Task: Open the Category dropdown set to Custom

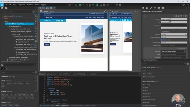Action: coord(174,34)
